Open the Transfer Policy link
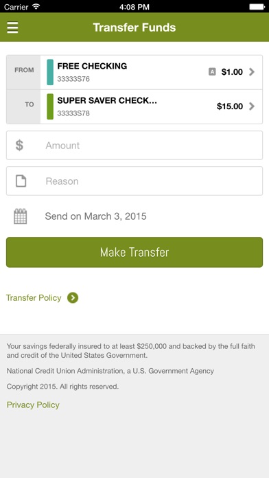Viewport: 269px width, 478px height. pyautogui.click(x=34, y=298)
